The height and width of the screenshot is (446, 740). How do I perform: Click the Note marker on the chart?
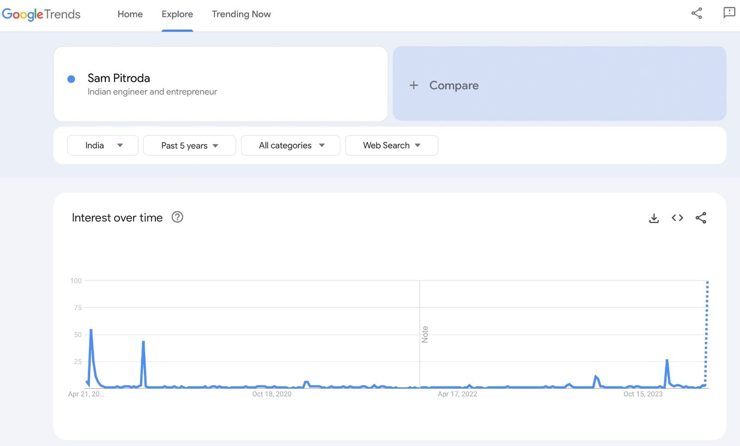tap(425, 334)
